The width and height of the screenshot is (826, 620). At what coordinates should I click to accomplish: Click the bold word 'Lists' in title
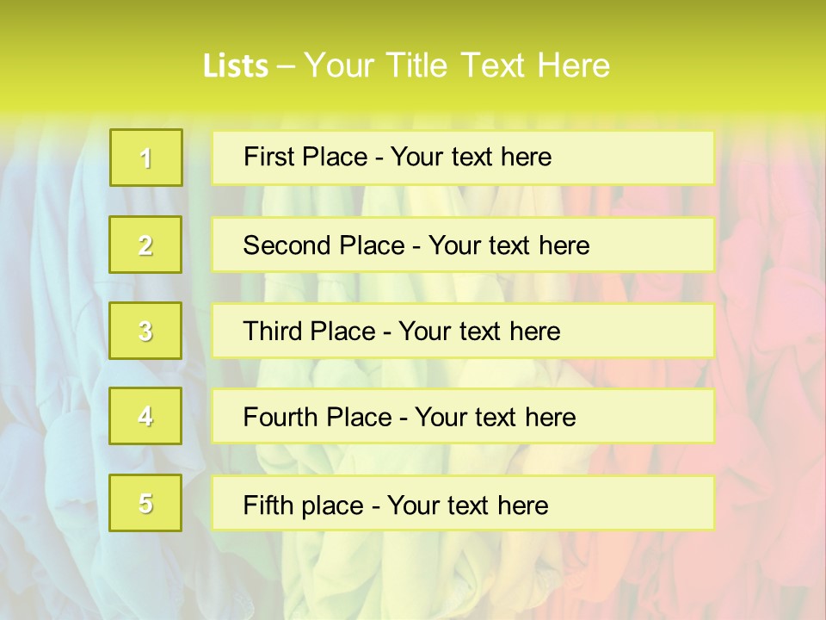(x=236, y=66)
